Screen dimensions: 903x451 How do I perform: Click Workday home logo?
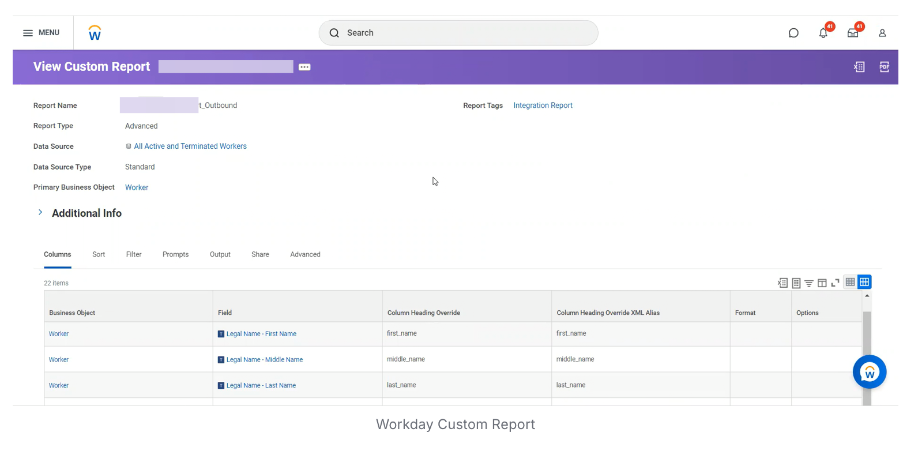95,33
